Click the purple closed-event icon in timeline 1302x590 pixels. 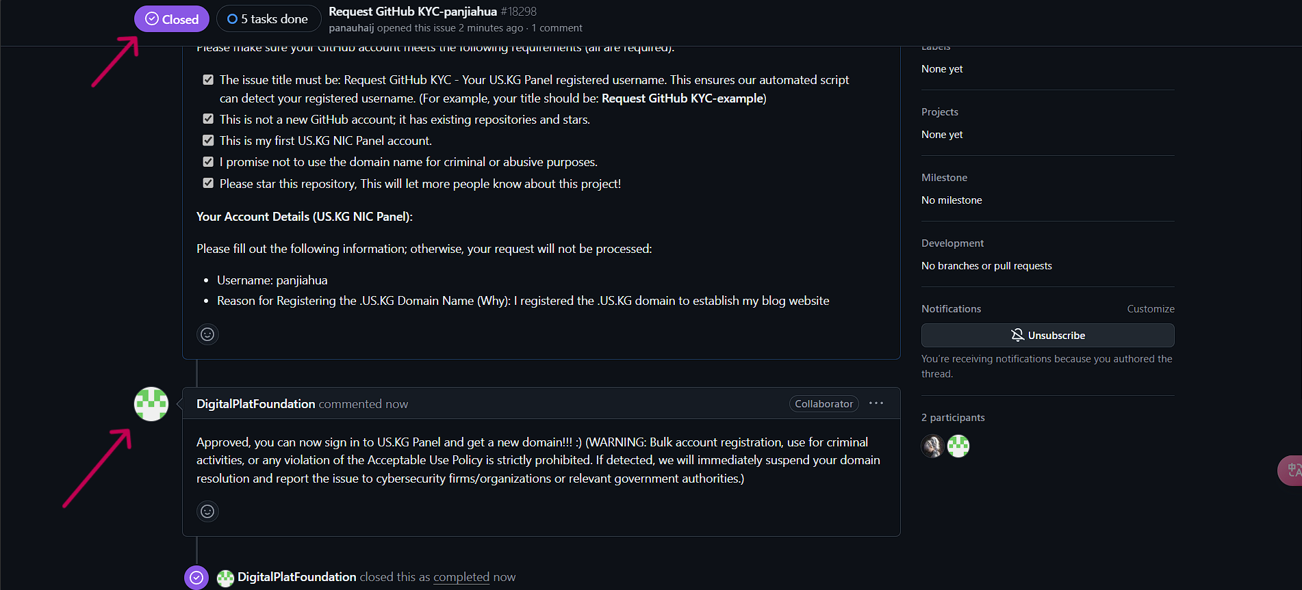pyautogui.click(x=196, y=577)
